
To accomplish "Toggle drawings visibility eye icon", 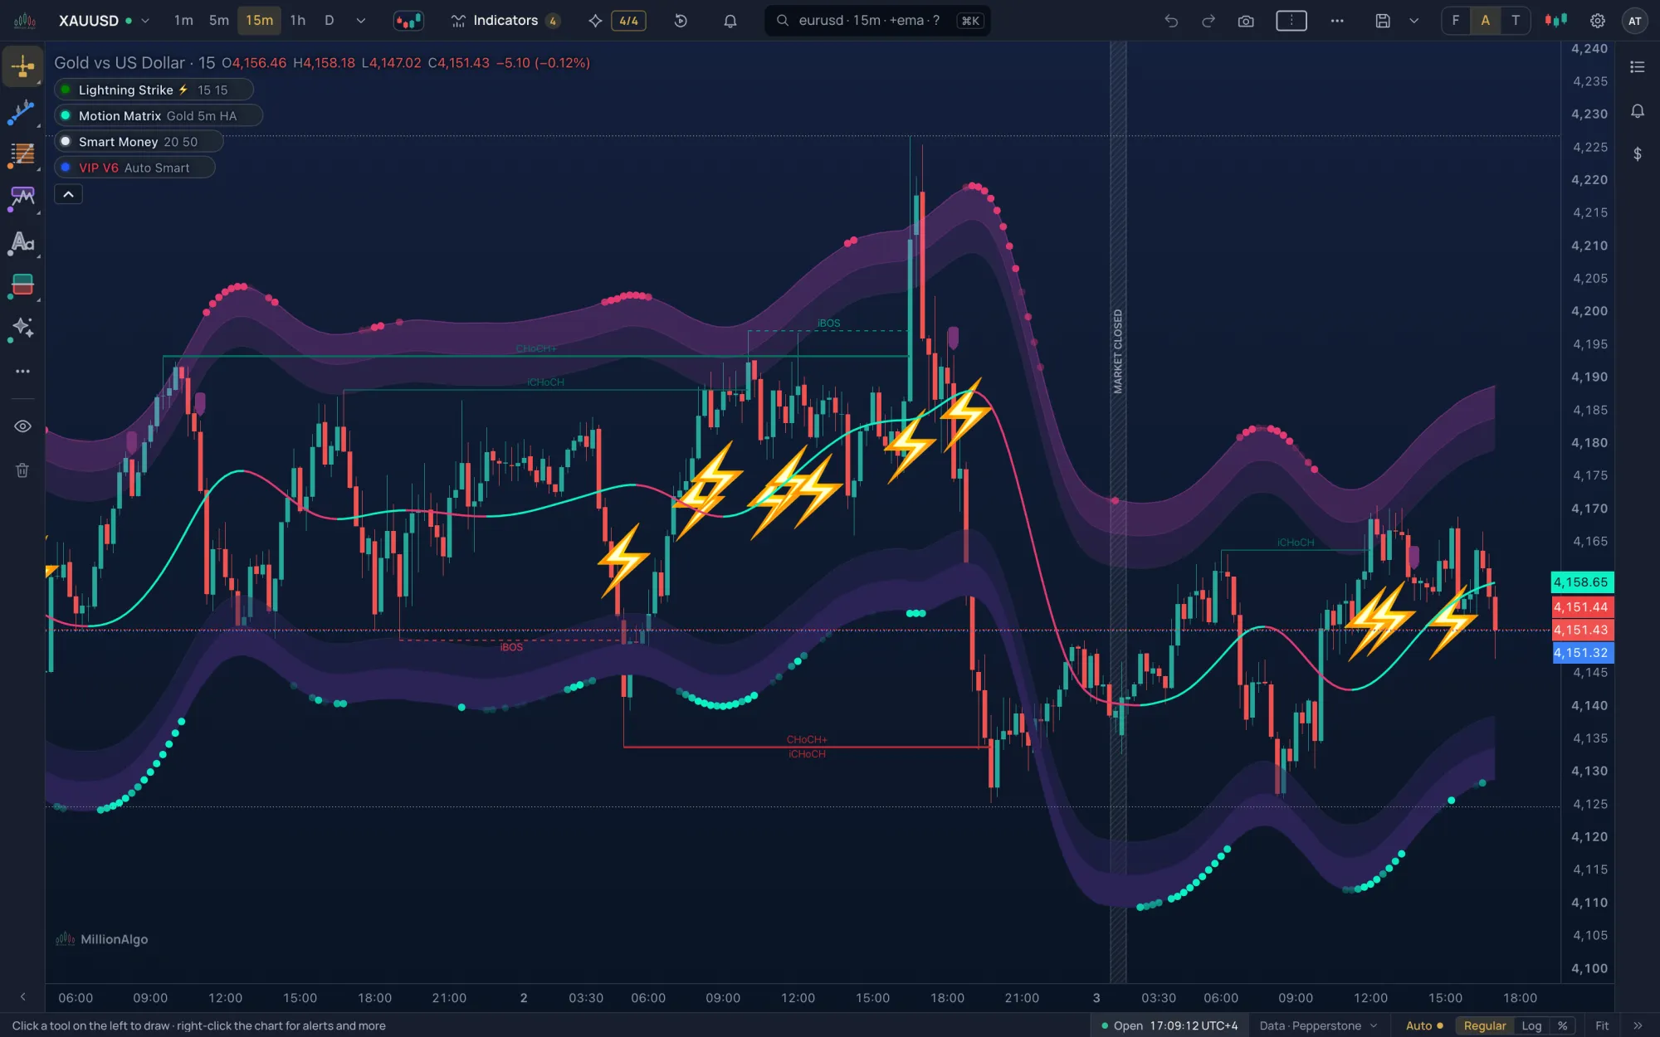I will click(x=22, y=426).
